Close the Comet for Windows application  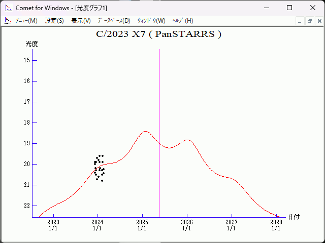tap(313, 8)
